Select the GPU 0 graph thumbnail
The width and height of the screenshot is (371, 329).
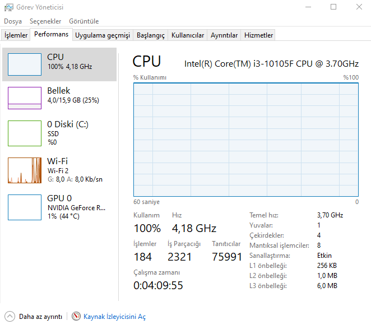25,207
